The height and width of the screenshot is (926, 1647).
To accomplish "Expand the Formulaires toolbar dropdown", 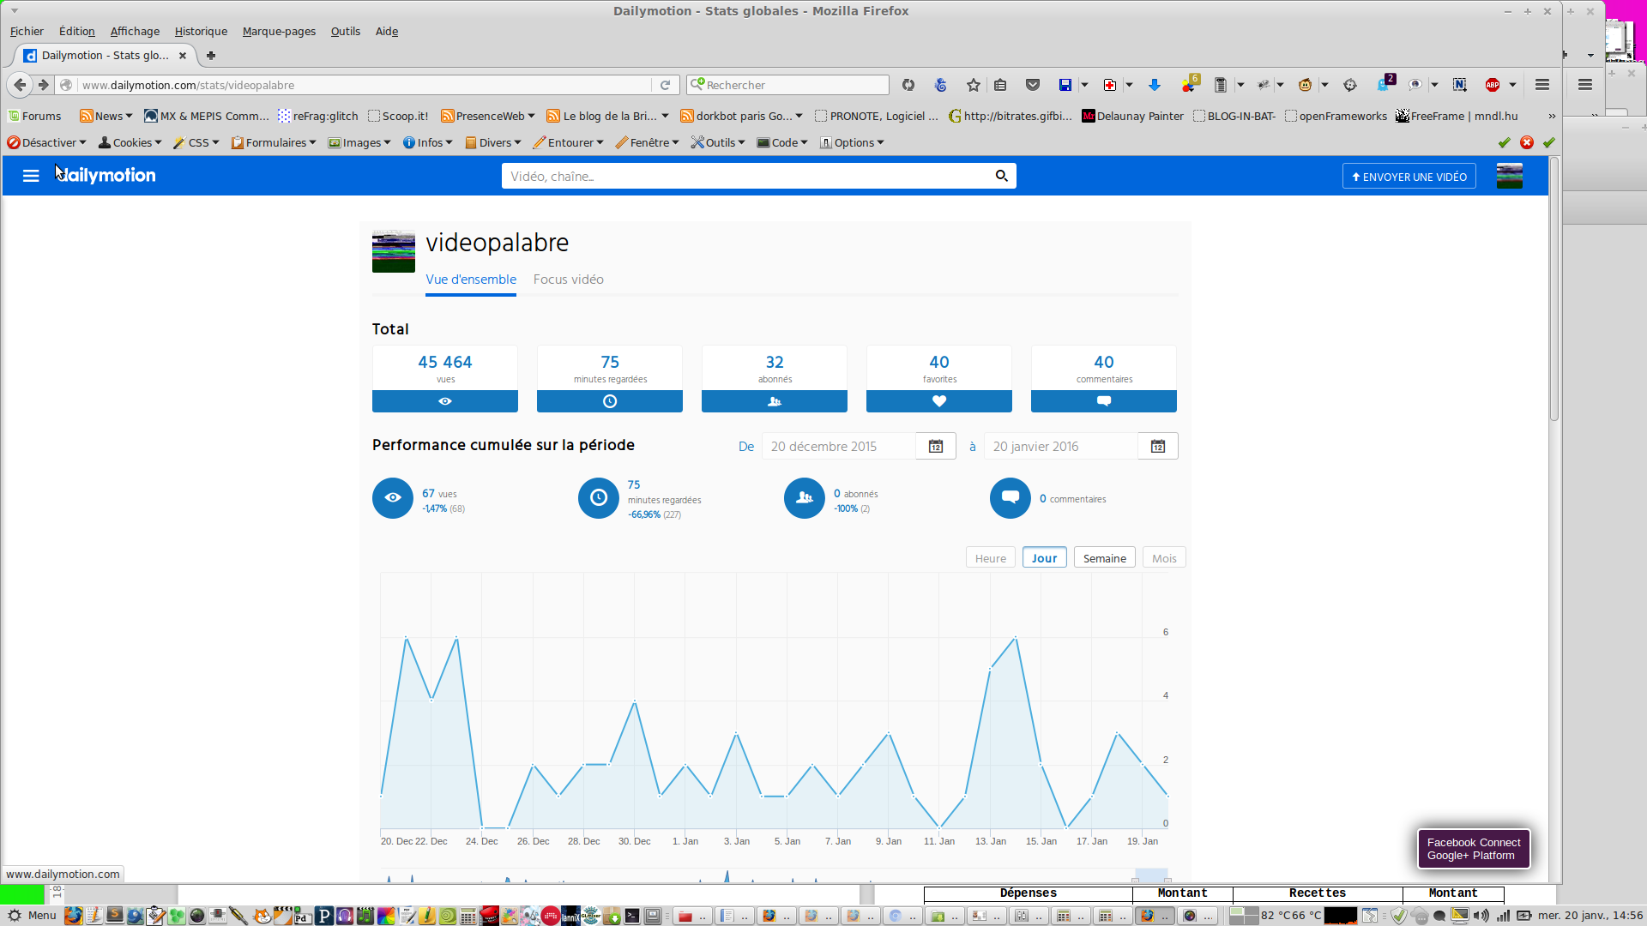I will pyautogui.click(x=274, y=142).
